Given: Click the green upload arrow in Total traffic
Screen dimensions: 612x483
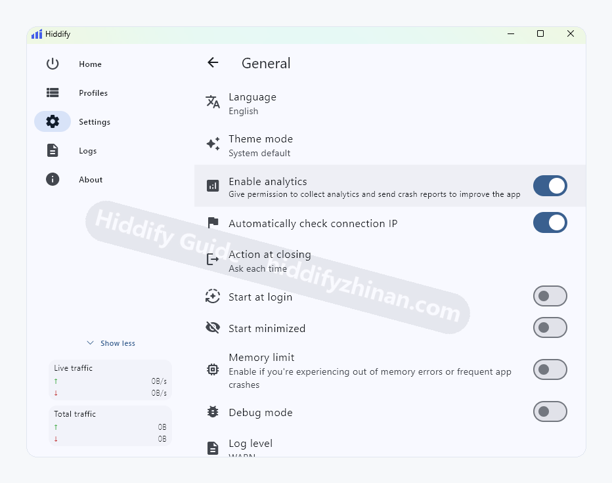Looking at the screenshot, I should (x=56, y=427).
